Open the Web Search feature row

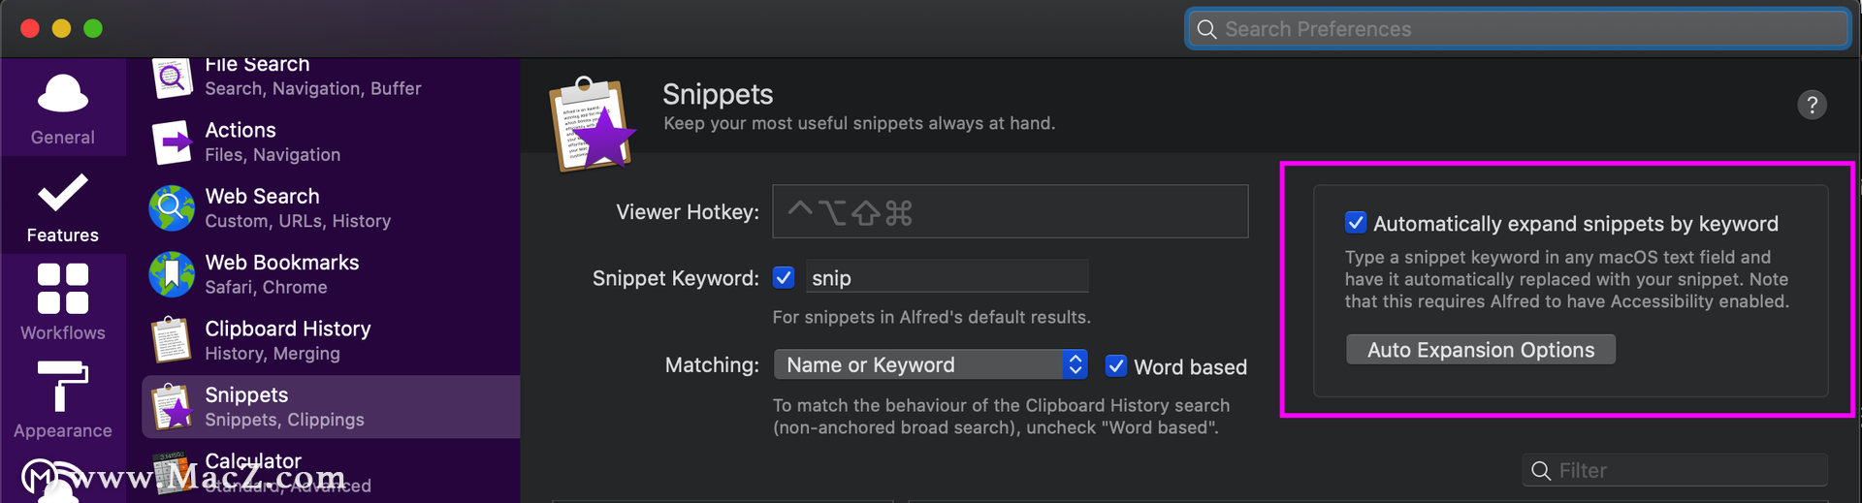(331, 208)
